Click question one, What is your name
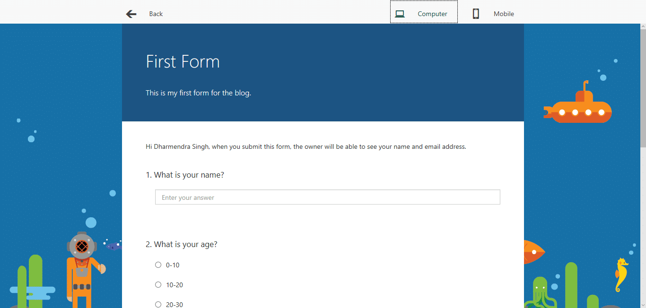Screen dimensions: 646x308 coord(185,175)
